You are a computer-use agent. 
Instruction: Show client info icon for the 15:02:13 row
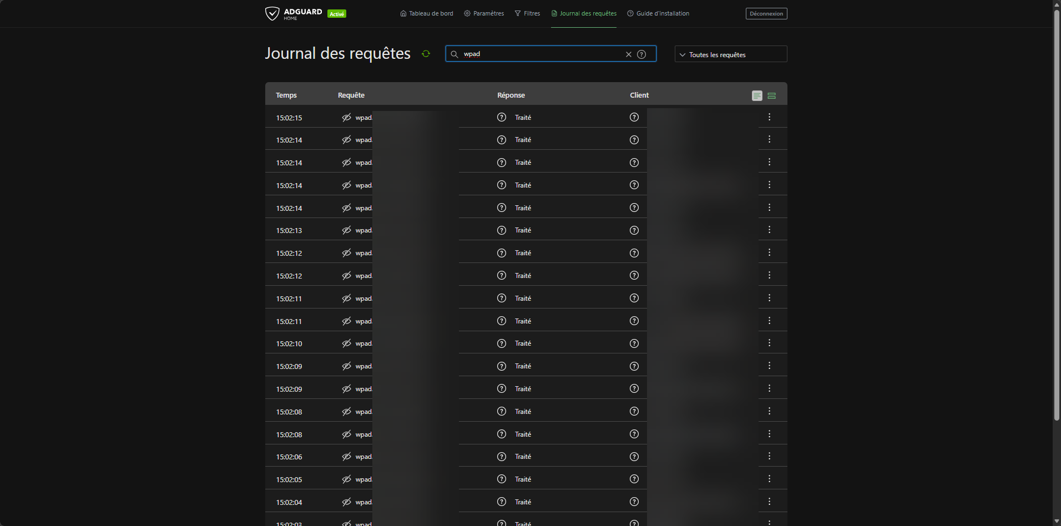coord(634,230)
